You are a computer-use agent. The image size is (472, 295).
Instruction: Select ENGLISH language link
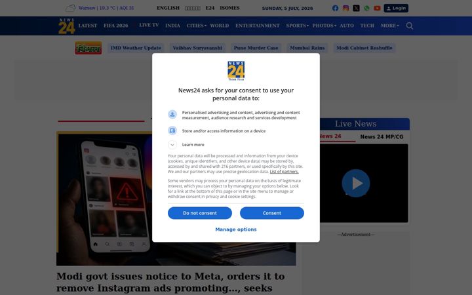(x=168, y=8)
